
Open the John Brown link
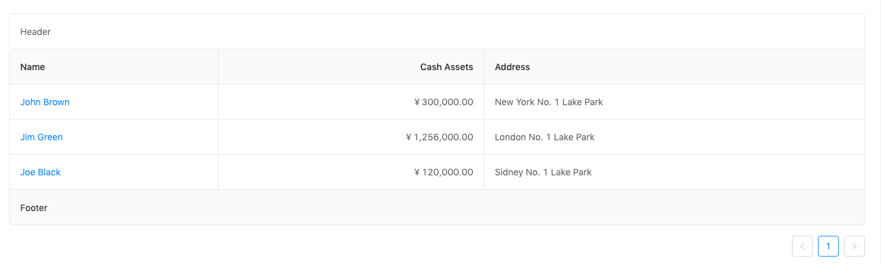click(x=45, y=102)
